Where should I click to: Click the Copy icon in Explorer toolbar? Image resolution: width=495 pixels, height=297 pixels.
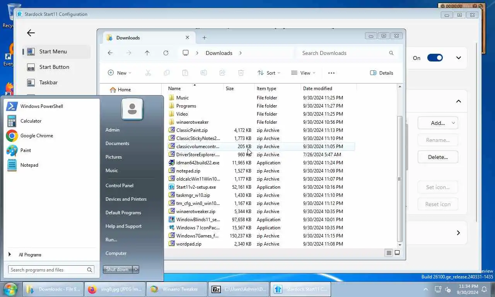tap(167, 73)
